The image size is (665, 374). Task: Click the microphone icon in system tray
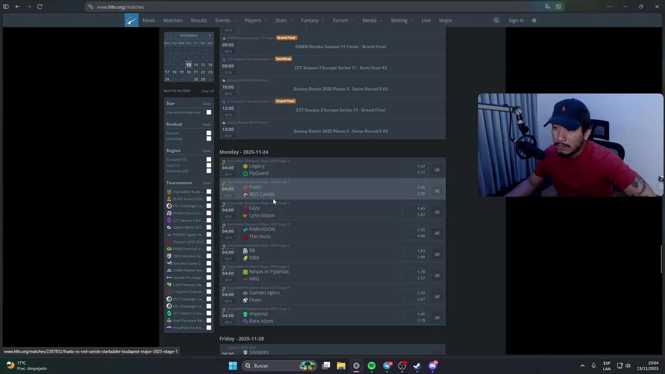(593, 366)
